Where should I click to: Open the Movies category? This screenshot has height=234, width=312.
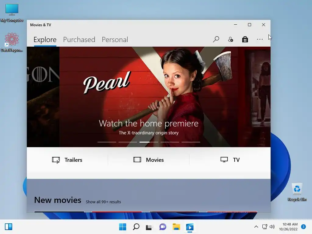[149, 160]
